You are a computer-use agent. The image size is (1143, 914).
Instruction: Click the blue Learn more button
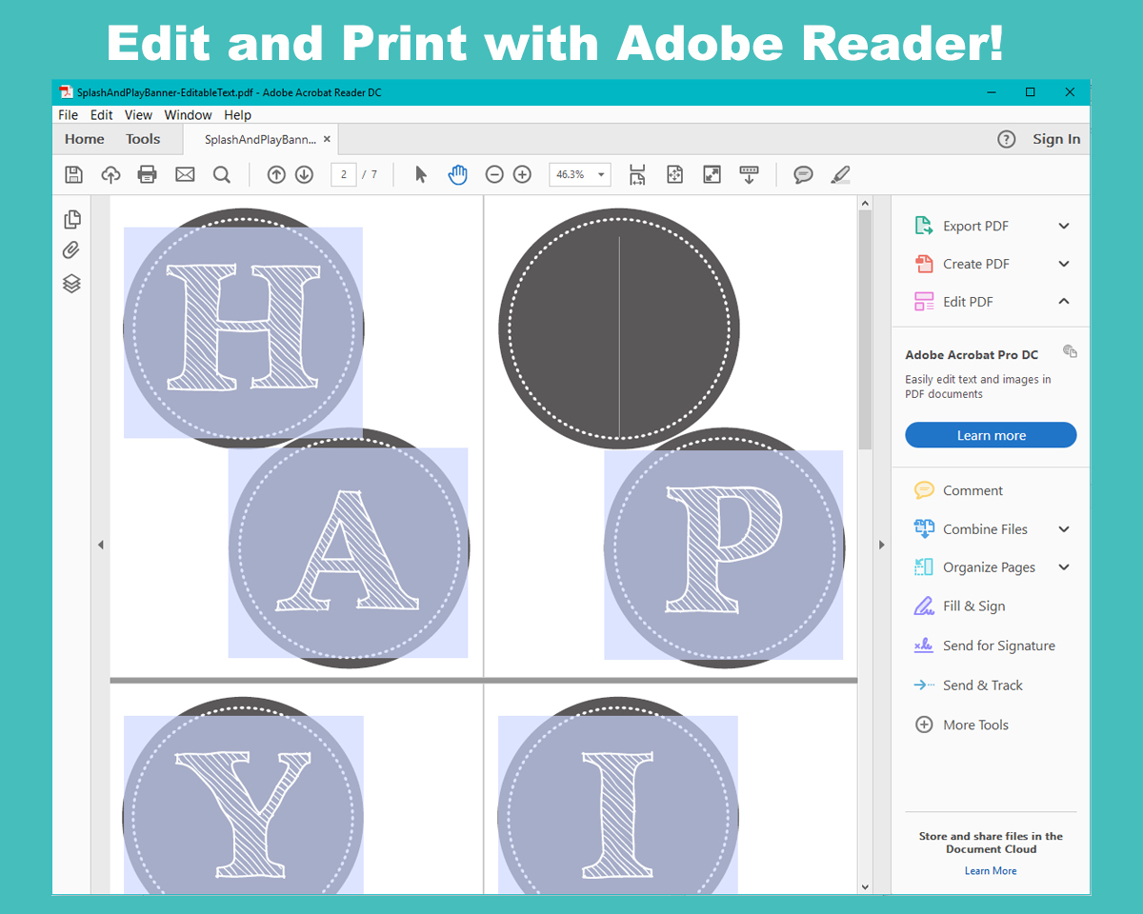pos(991,435)
